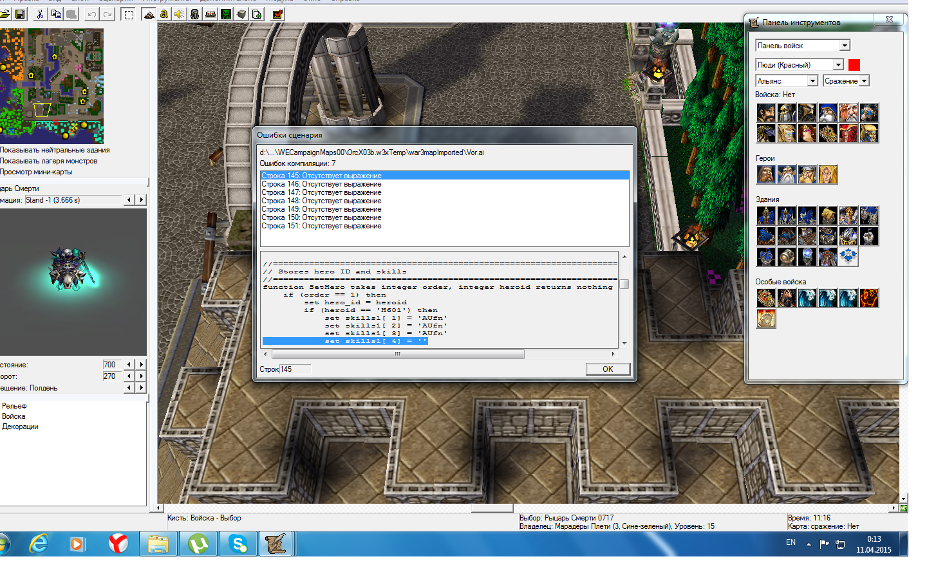927x579 pixels.
Task: Open the AI Editor green face icon
Action: pyautogui.click(x=226, y=14)
